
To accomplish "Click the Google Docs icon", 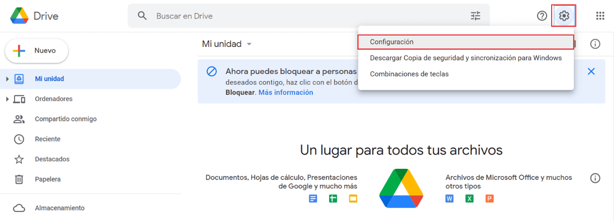I will [x=313, y=199].
